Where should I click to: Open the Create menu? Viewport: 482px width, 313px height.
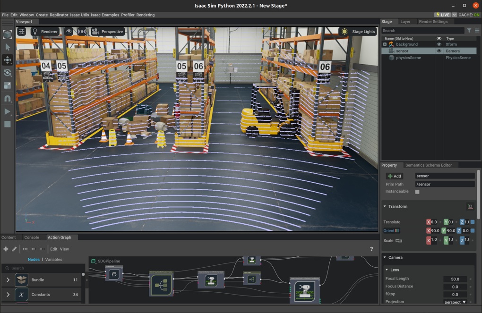(x=42, y=15)
